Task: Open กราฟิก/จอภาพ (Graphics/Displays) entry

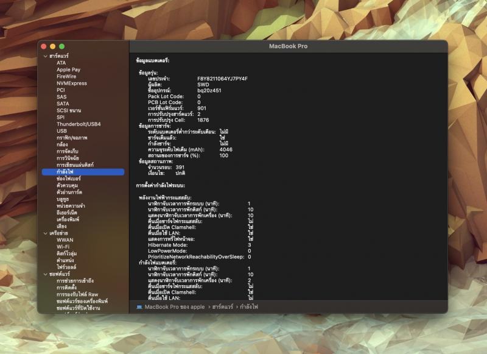Action: (72, 138)
